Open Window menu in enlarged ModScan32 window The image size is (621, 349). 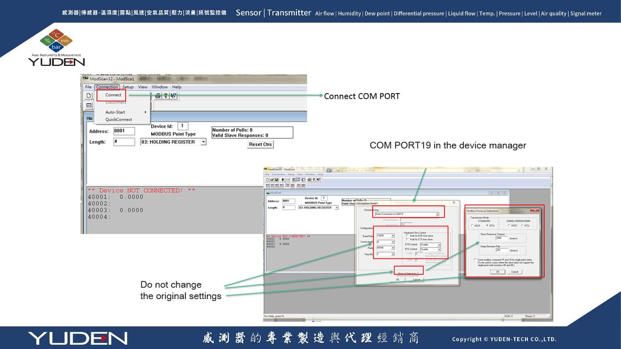(160, 87)
